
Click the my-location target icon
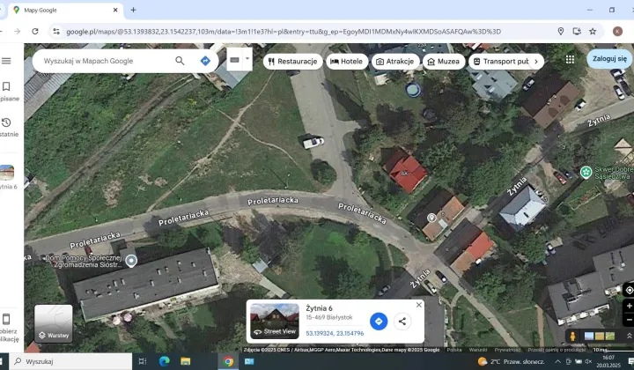click(x=629, y=291)
